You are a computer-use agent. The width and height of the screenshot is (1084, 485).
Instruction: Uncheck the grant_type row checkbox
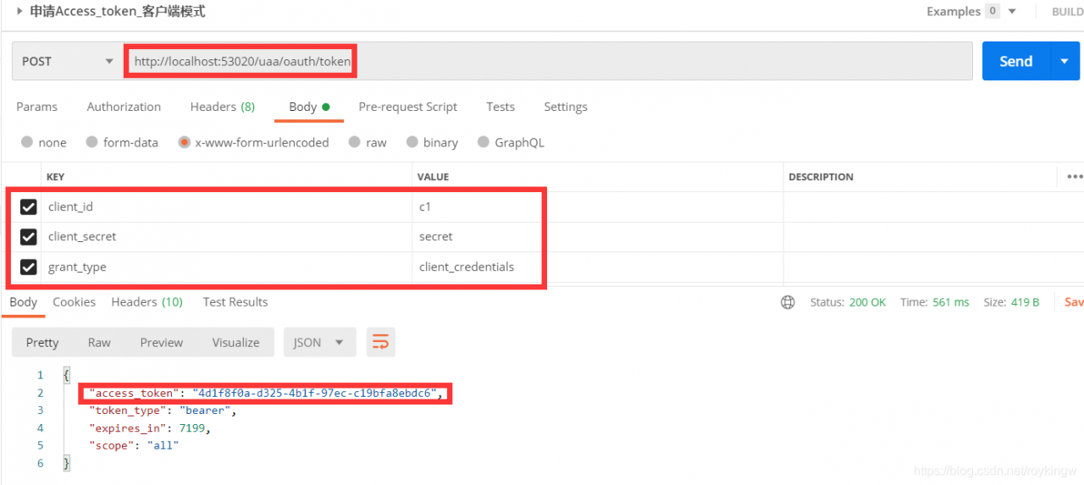28,267
